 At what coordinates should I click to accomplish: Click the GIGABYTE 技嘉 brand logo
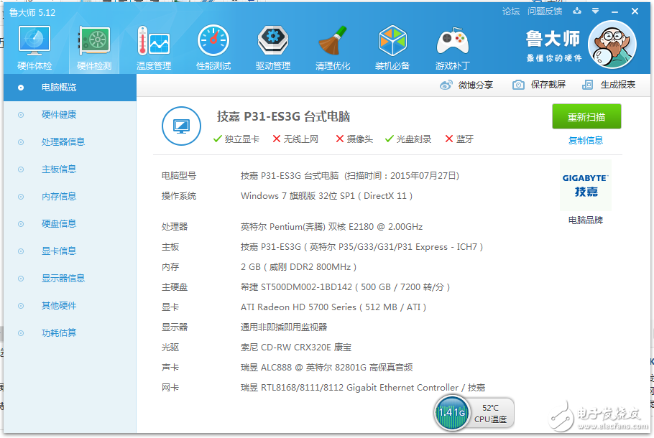[x=586, y=185]
